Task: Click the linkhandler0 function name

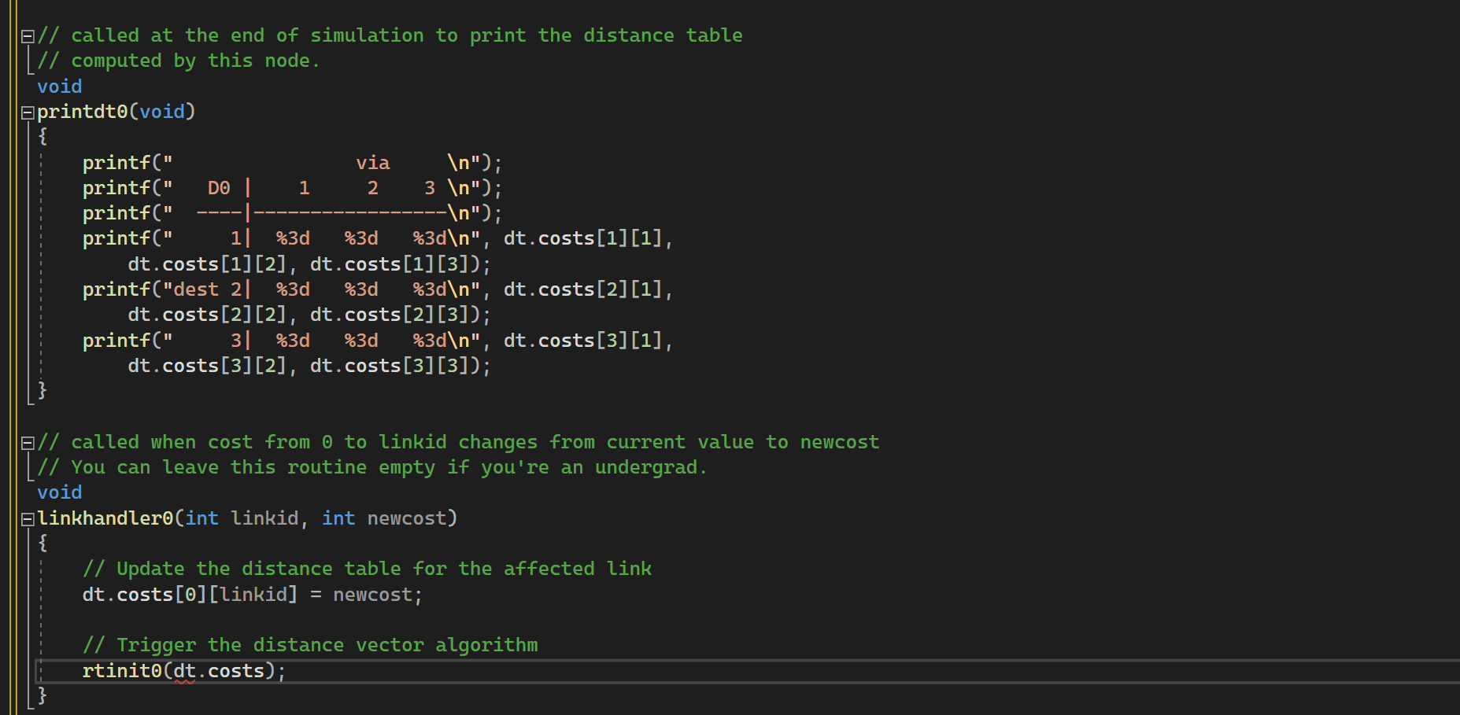Action: point(105,518)
